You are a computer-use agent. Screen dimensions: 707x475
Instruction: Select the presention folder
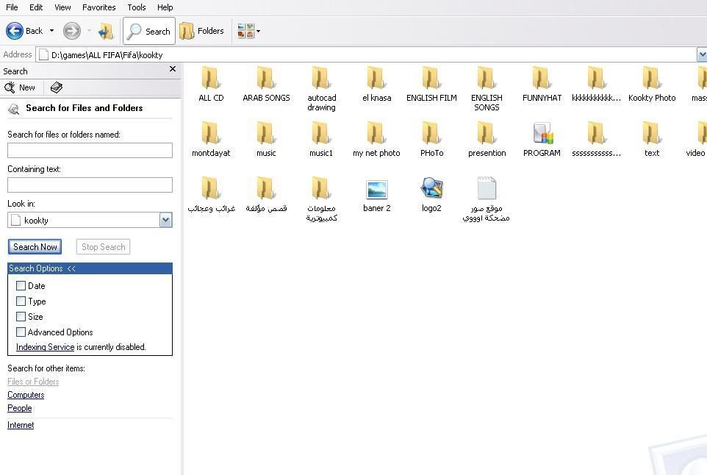point(487,140)
